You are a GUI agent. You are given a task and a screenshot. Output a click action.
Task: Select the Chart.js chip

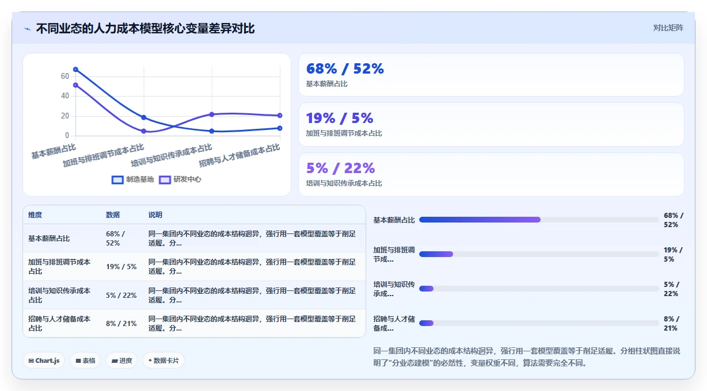pos(44,361)
